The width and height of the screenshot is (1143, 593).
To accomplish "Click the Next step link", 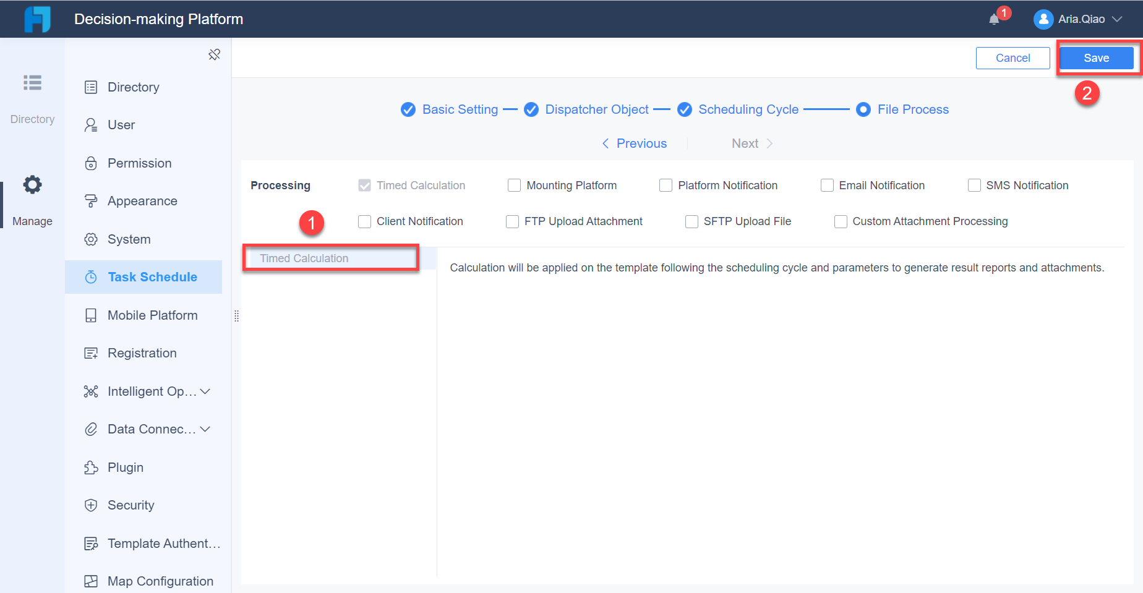I will coord(752,143).
